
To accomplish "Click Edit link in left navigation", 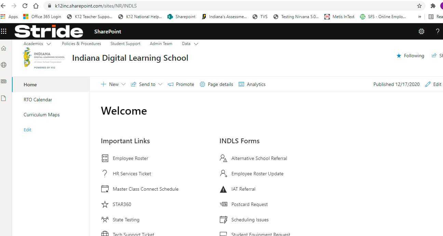I will point(27,130).
